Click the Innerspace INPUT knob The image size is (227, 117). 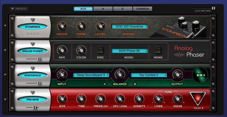click(62, 74)
